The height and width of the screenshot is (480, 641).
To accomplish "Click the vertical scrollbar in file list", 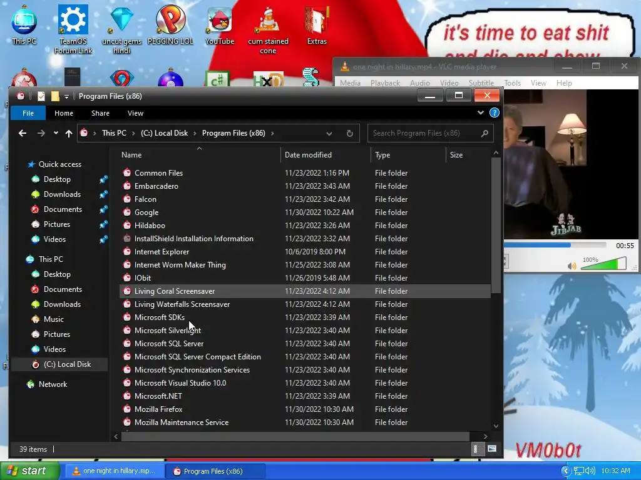I will pyautogui.click(x=496, y=224).
